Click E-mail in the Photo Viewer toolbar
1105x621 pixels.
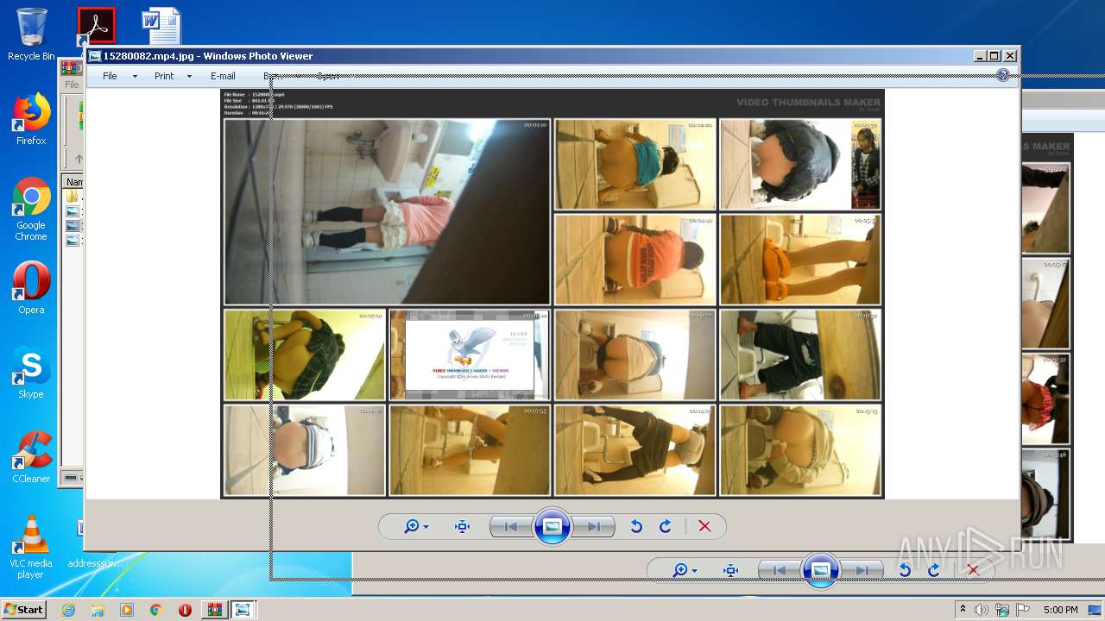point(223,76)
